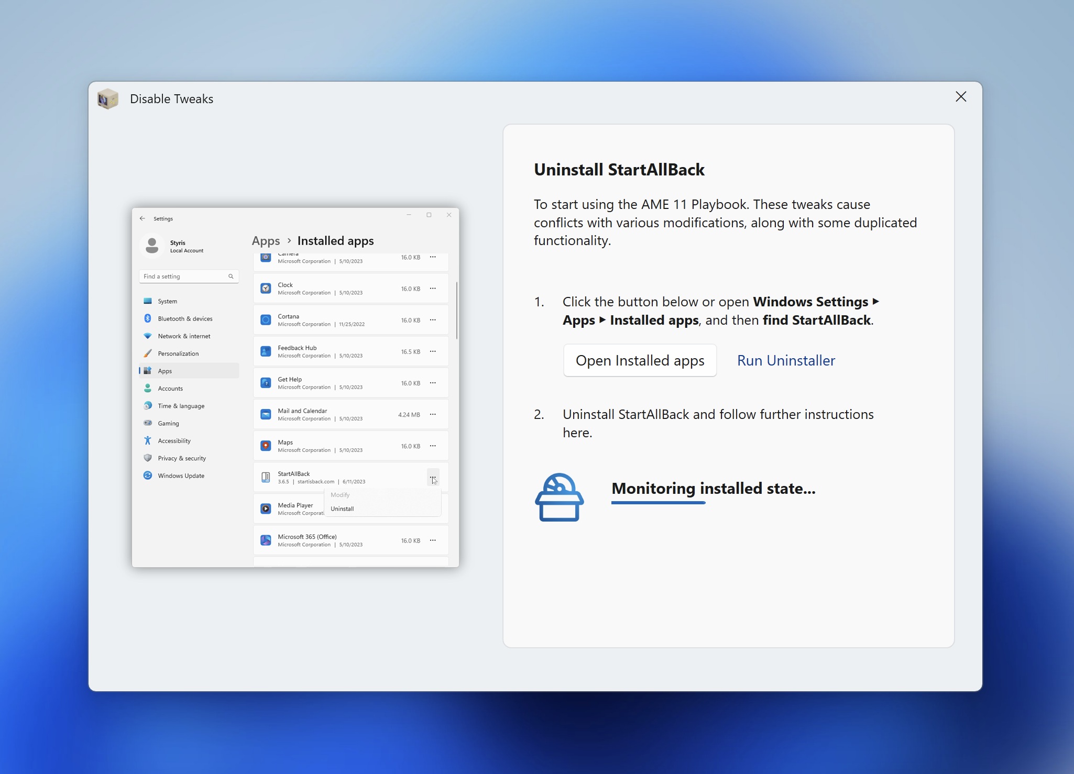Click the Media Player app icon
The width and height of the screenshot is (1074, 774).
[266, 508]
